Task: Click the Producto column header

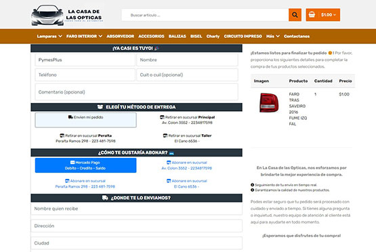Action: [x=298, y=81]
